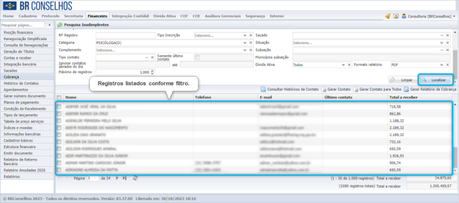Collapse the sidebar with arrow icon
The image size is (459, 203).
(x=49, y=25)
